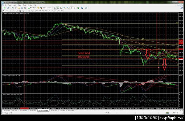Viewport: 185px width, 121px height.
Task: Open the New Chart toolbar icon
Action: (4, 8)
